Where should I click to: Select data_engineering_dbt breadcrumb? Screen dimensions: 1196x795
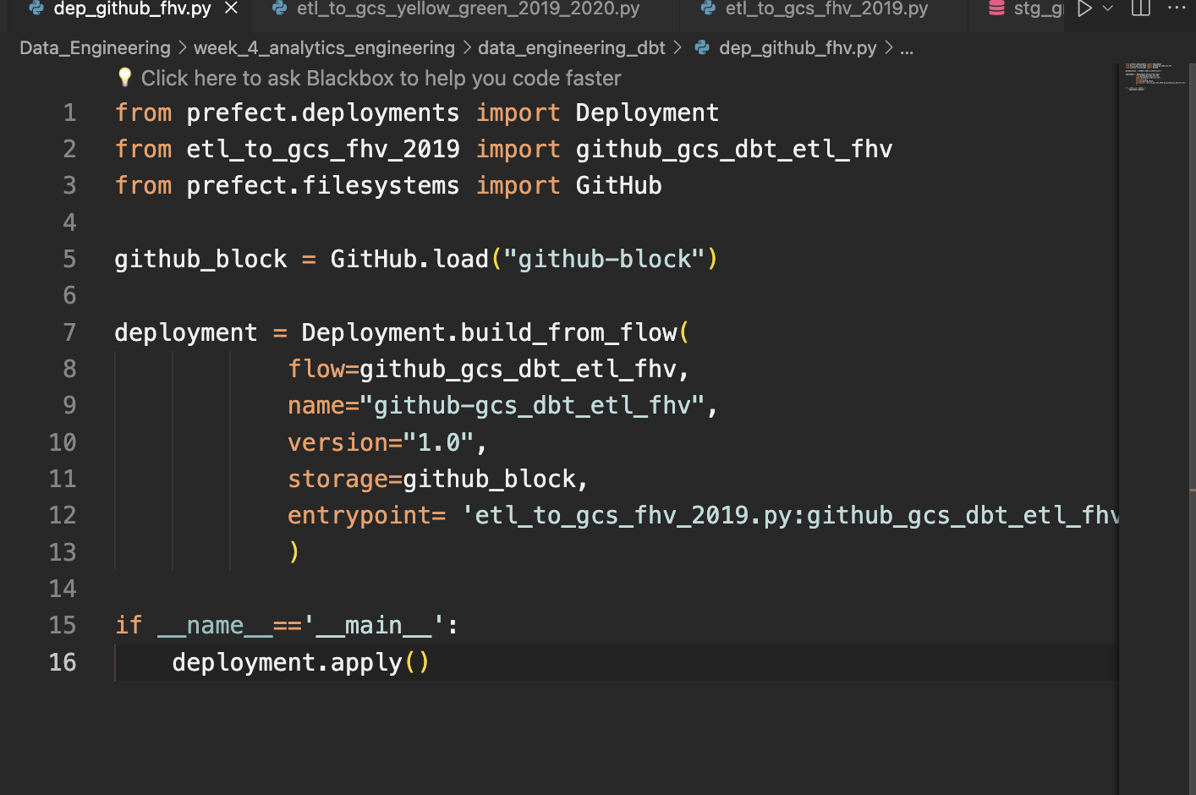(572, 48)
